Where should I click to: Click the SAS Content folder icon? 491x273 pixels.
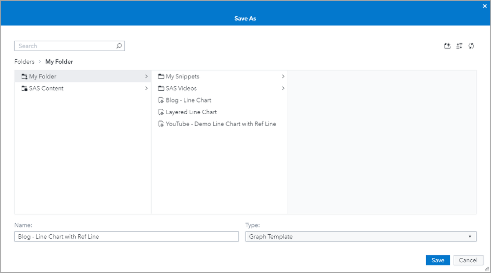click(x=25, y=89)
